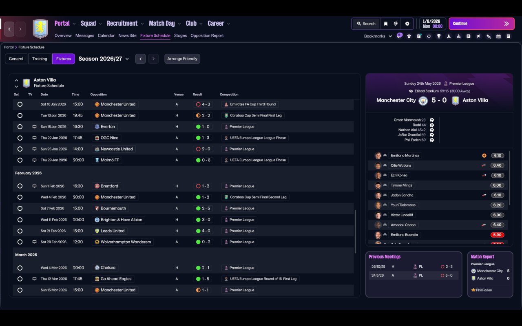522x326 pixels.
Task: Click the Portal breadcrumb link
Action: 9,47
